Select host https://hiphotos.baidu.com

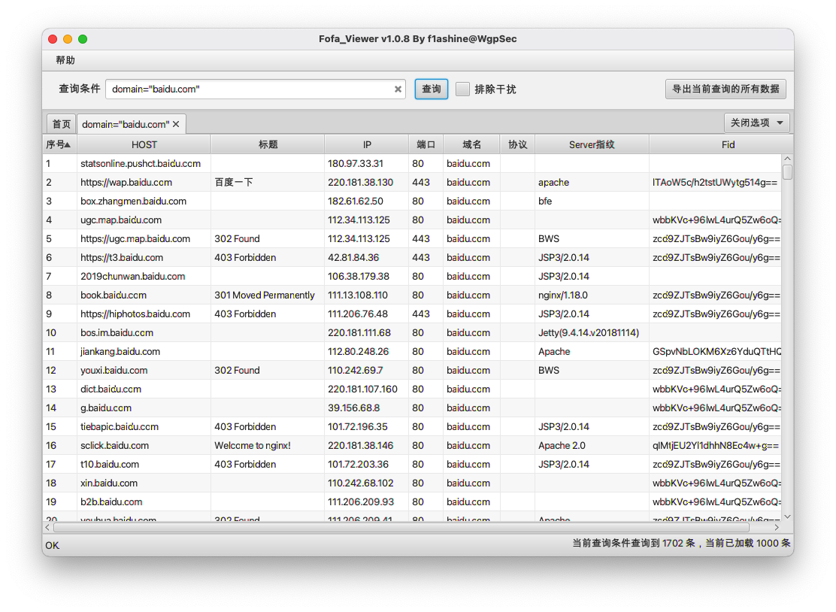click(x=135, y=314)
